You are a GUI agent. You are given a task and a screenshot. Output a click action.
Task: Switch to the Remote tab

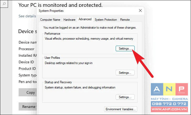click(125, 20)
